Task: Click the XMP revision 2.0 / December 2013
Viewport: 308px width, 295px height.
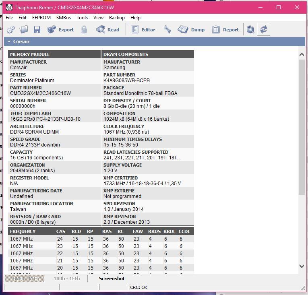Action: 126,222
